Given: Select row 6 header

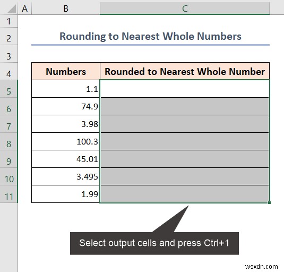Looking at the screenshot, I should coord(8,107).
